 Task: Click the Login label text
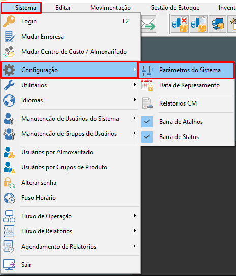pyautogui.click(x=29, y=21)
